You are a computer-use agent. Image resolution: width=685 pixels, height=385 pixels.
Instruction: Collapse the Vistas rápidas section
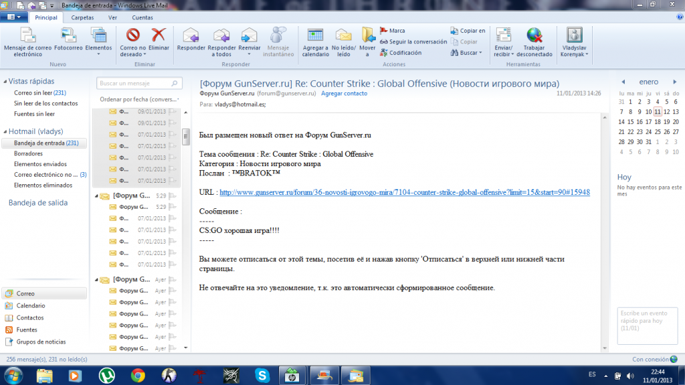pos(5,80)
